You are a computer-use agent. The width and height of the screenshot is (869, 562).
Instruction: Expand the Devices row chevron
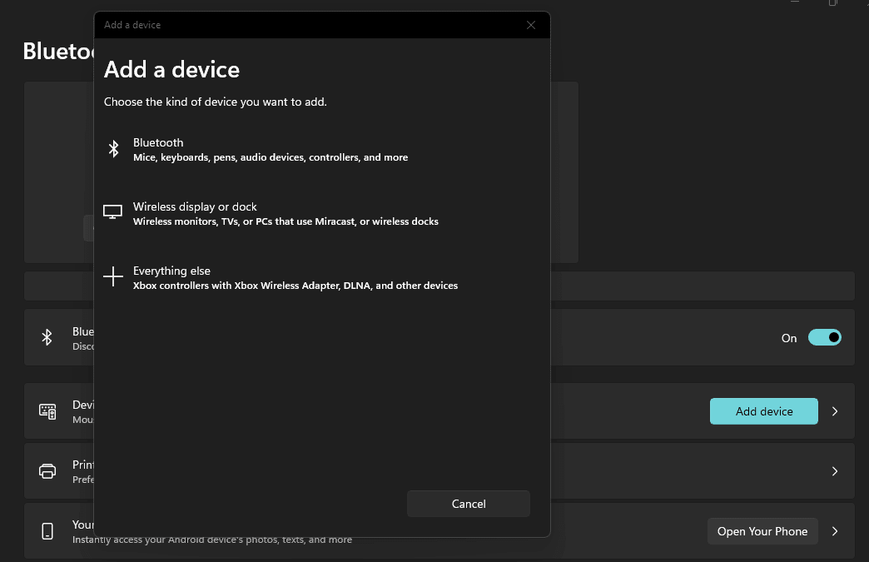835,410
